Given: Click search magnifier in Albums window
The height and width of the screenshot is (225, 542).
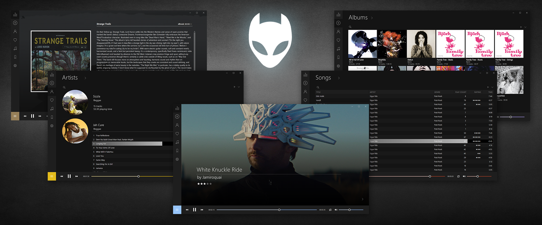Looking at the screenshot, I should (350, 27).
